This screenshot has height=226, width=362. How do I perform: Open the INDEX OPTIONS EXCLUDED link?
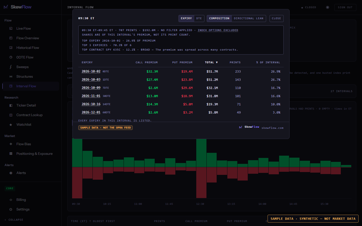coord(218,30)
